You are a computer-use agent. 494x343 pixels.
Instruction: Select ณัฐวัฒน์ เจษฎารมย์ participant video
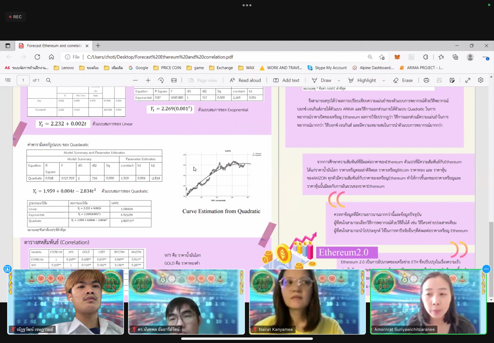(x=66, y=302)
